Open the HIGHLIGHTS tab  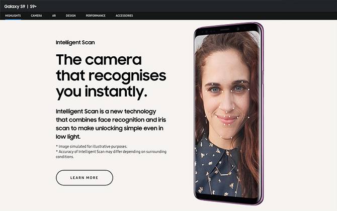tap(13, 16)
